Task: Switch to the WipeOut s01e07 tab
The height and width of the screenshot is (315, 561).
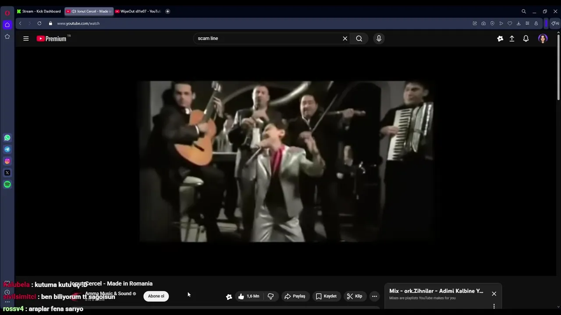Action: 138,11
